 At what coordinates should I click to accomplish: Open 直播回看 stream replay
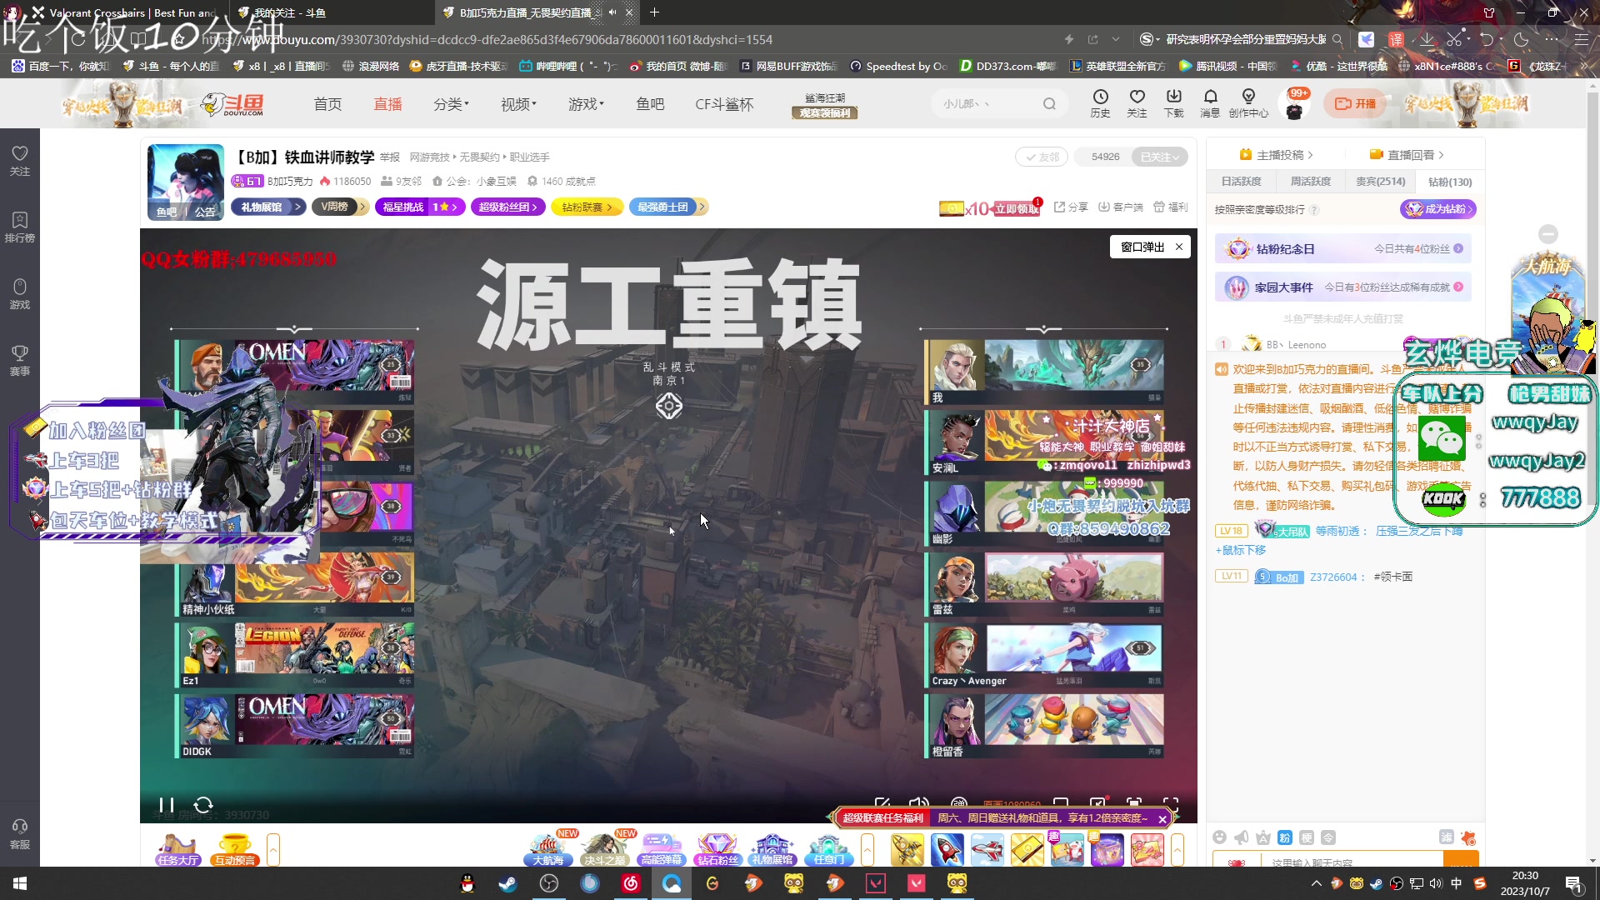coord(1407,155)
